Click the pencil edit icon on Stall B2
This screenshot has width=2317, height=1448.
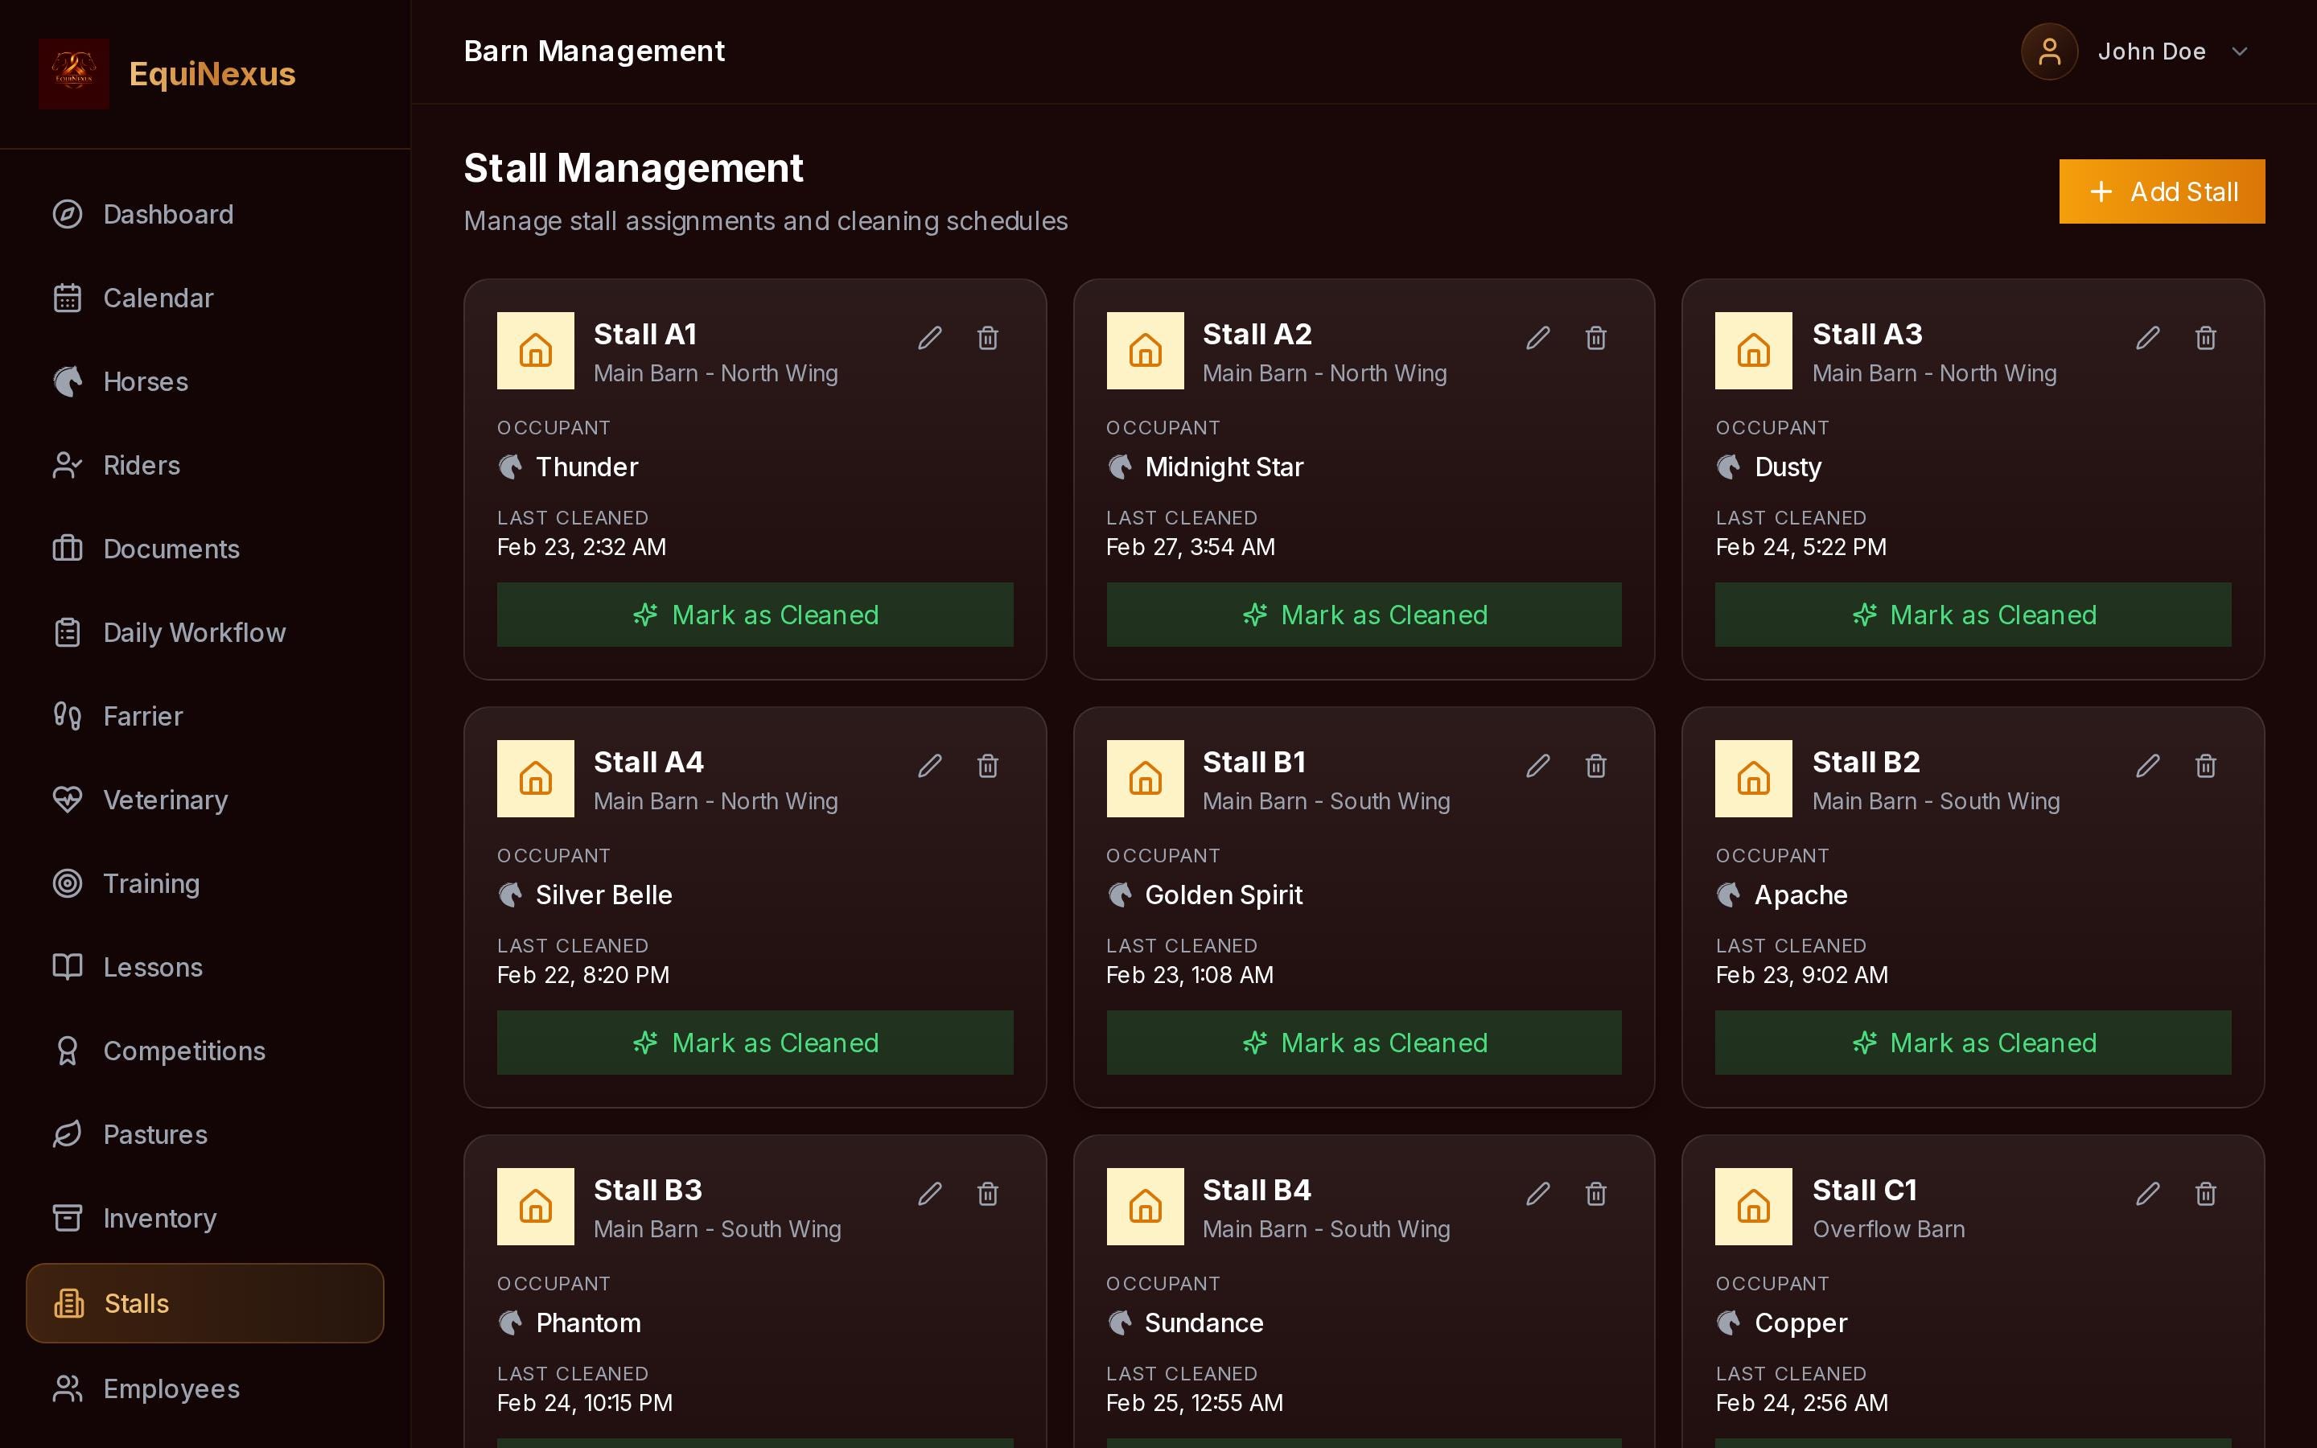[2147, 766]
